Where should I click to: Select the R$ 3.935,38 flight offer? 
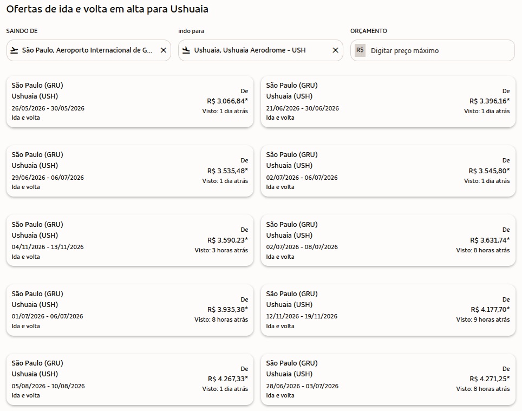(x=129, y=310)
